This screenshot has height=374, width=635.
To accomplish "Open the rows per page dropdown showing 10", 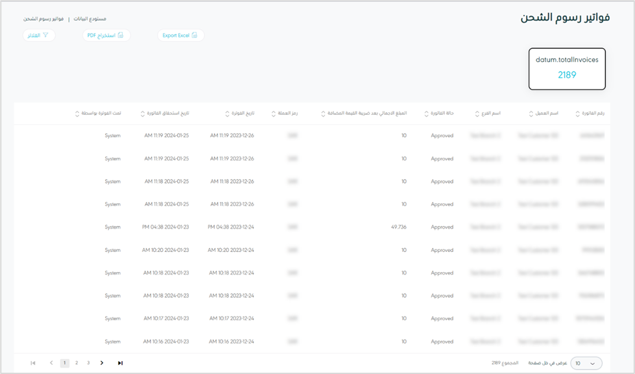I will pyautogui.click(x=586, y=364).
